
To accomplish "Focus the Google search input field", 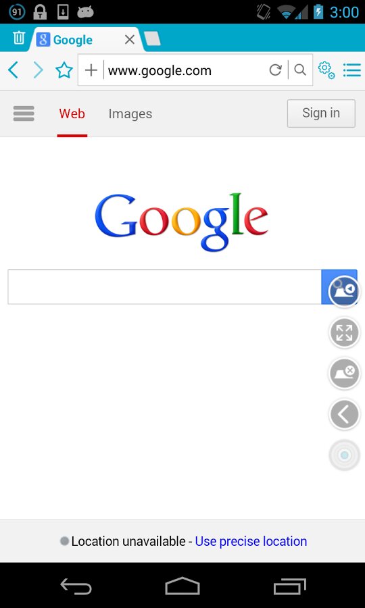I will [165, 287].
